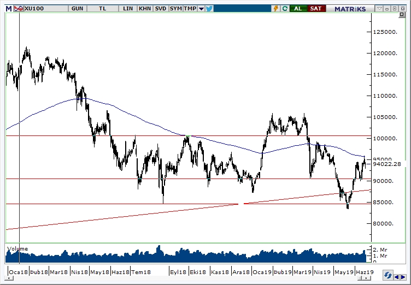Click the small square icon at chart corner

coord(402,15)
